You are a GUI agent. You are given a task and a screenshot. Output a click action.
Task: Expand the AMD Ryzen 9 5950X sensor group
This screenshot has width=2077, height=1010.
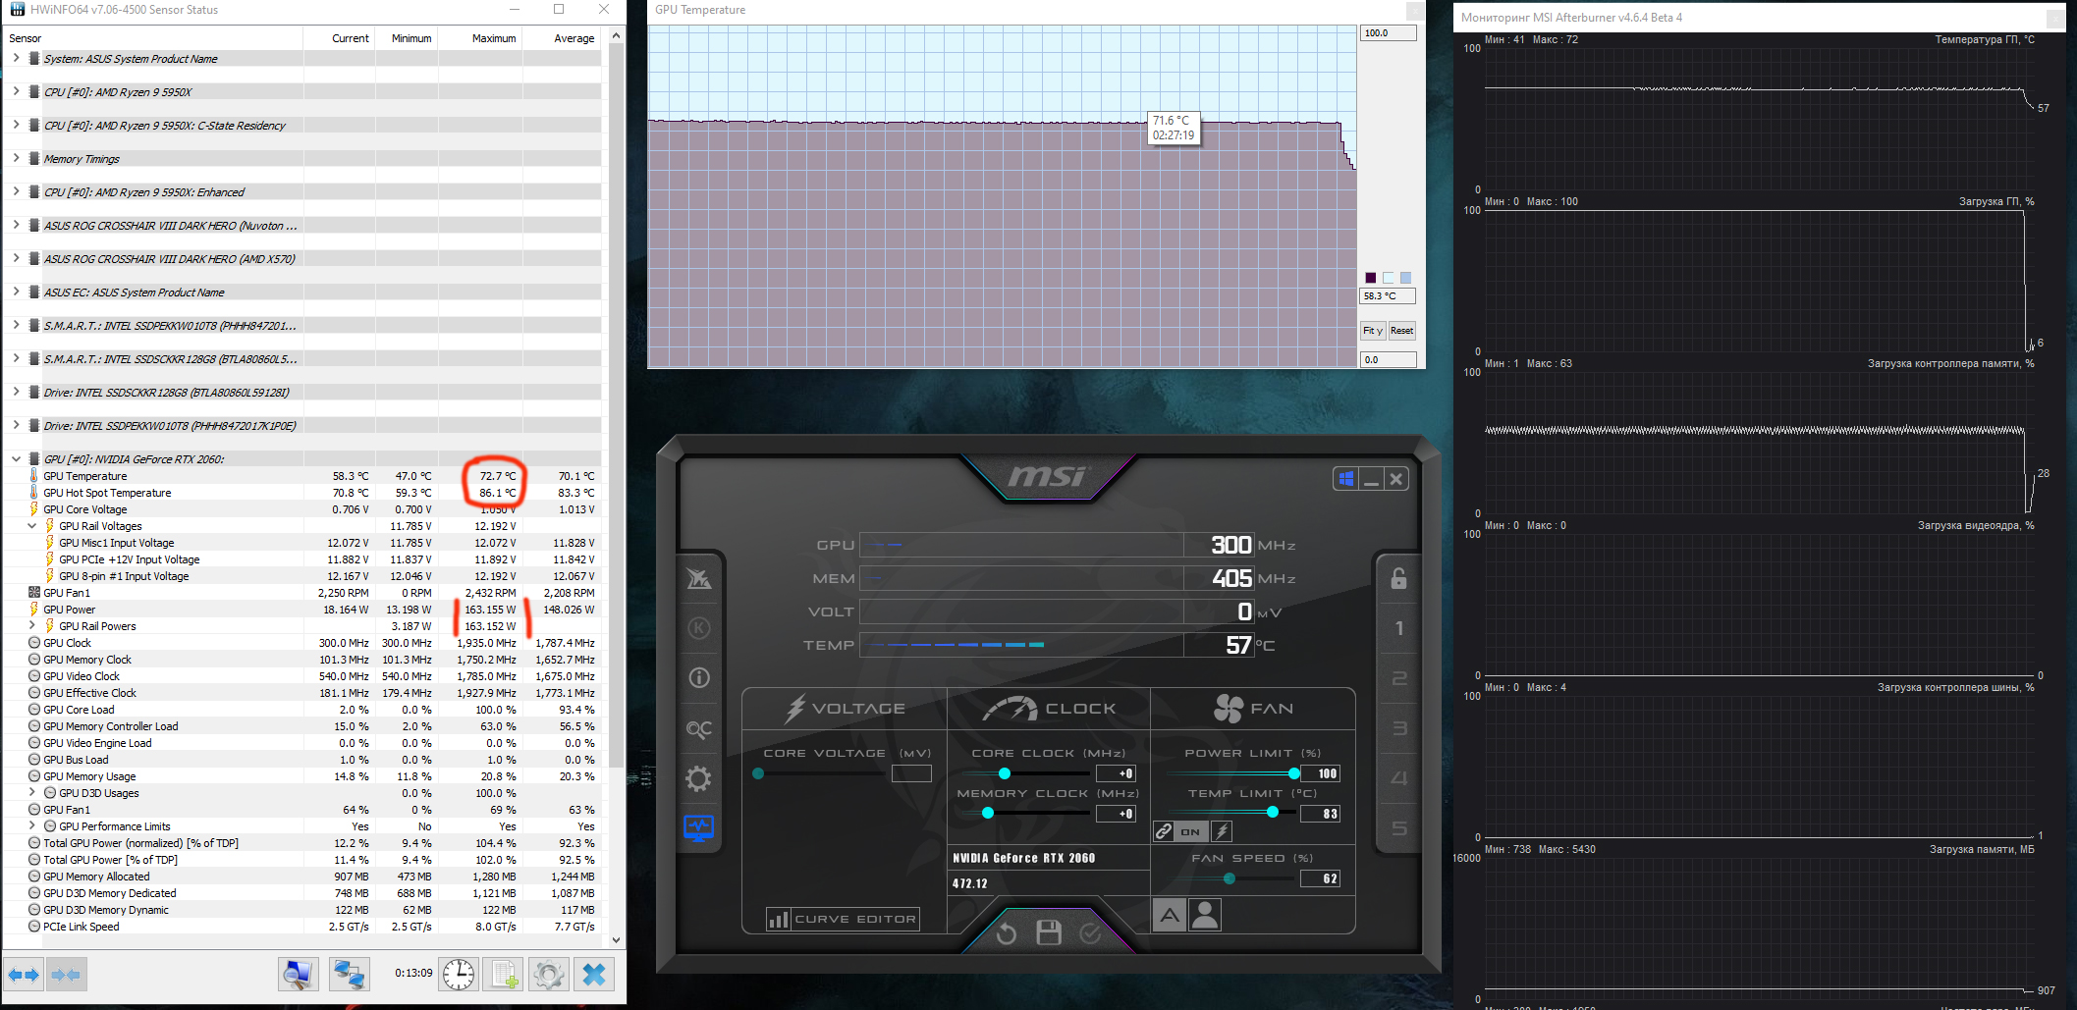point(16,91)
